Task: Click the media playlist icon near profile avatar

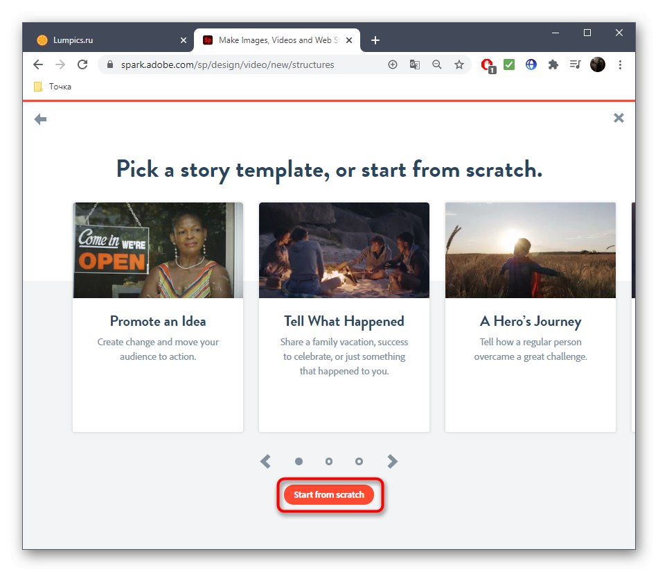Action: pyautogui.click(x=575, y=64)
